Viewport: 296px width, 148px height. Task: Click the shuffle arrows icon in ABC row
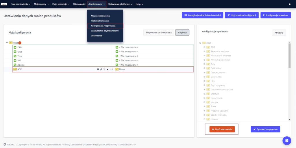tap(104, 69)
